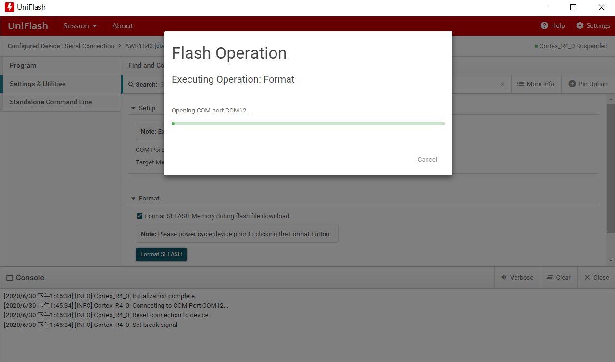Open More Info list button
The image size is (615, 362).
coord(536,84)
